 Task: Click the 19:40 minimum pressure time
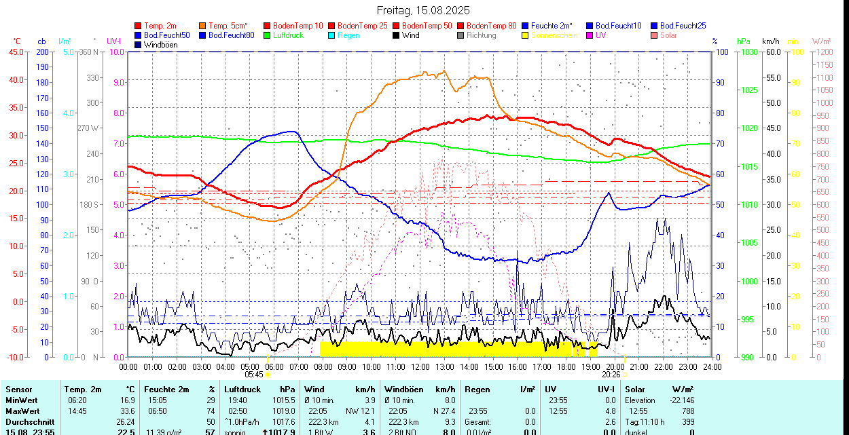pyautogui.click(x=238, y=400)
